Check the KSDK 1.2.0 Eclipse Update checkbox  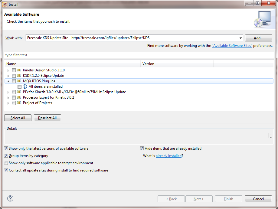click(x=14, y=76)
